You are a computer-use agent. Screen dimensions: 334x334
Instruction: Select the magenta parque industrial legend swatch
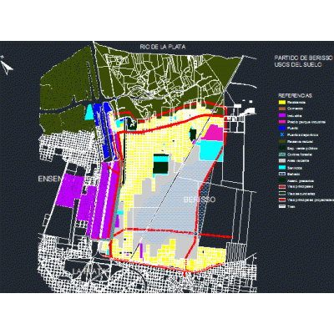(x=282, y=122)
